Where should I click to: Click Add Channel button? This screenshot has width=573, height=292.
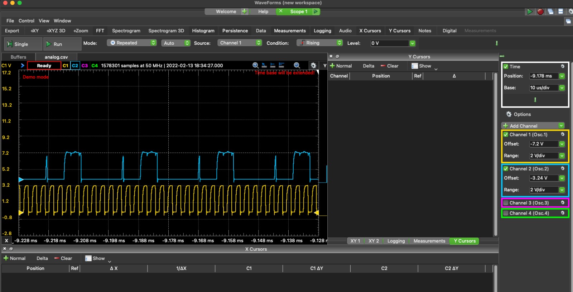(533, 126)
